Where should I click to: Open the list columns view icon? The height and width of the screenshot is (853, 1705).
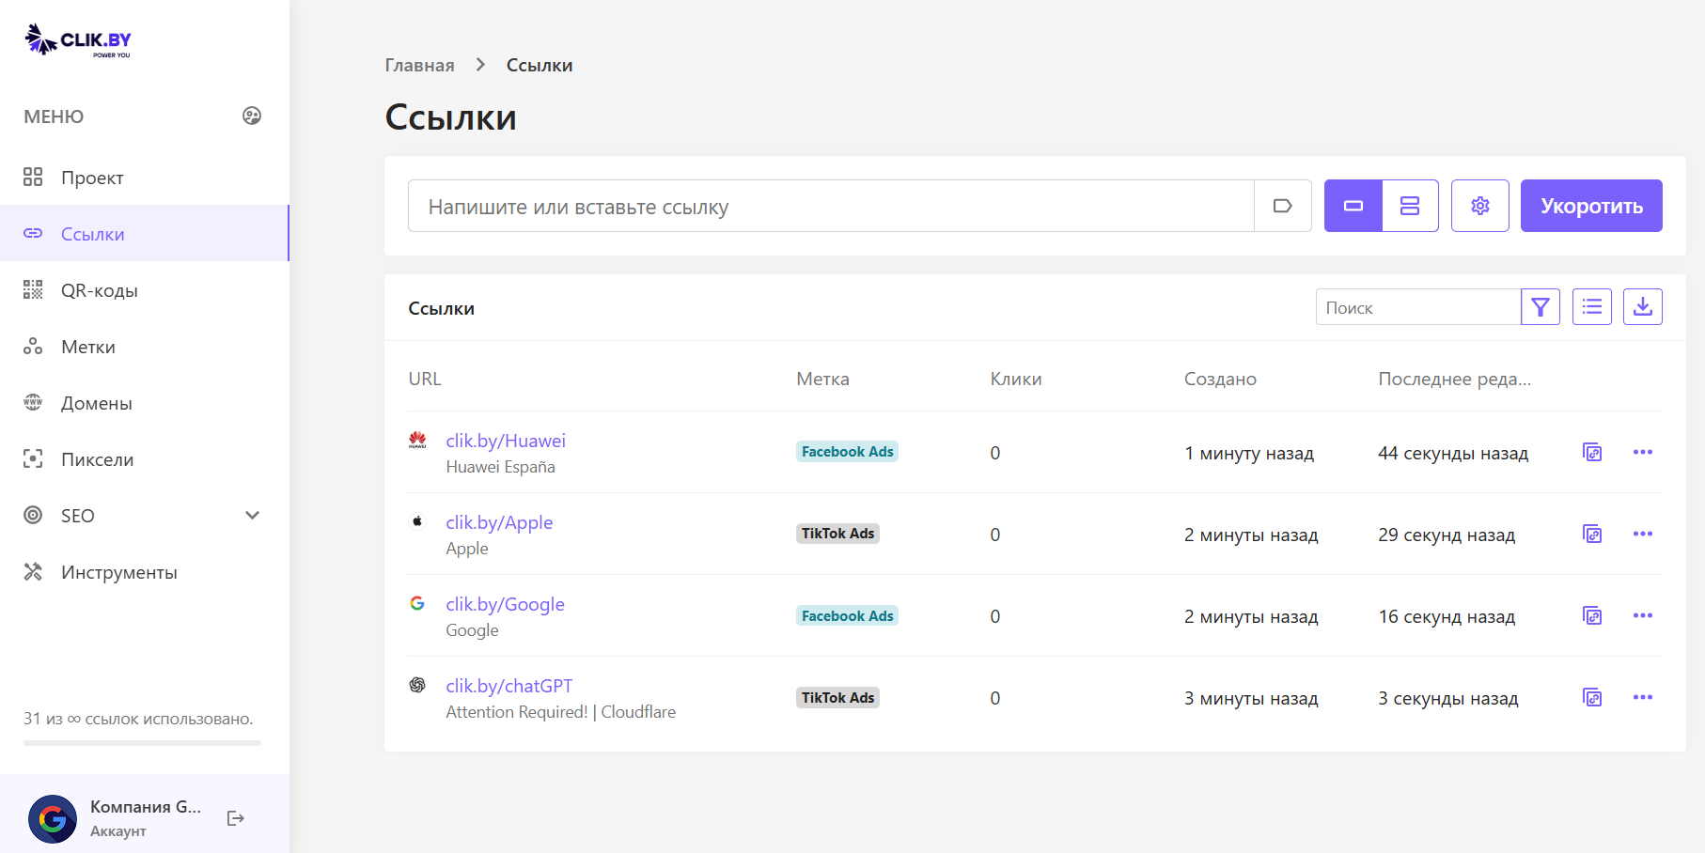(x=1591, y=307)
